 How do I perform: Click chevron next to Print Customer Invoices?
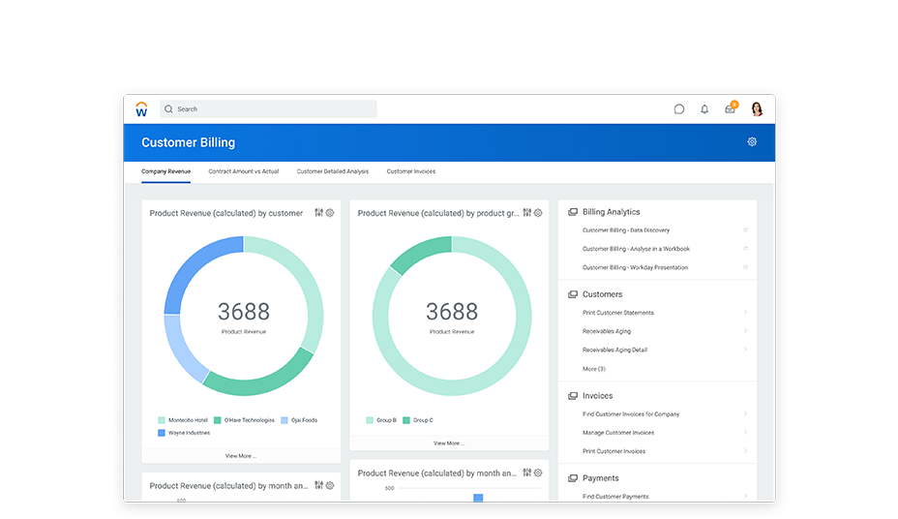pyautogui.click(x=745, y=450)
